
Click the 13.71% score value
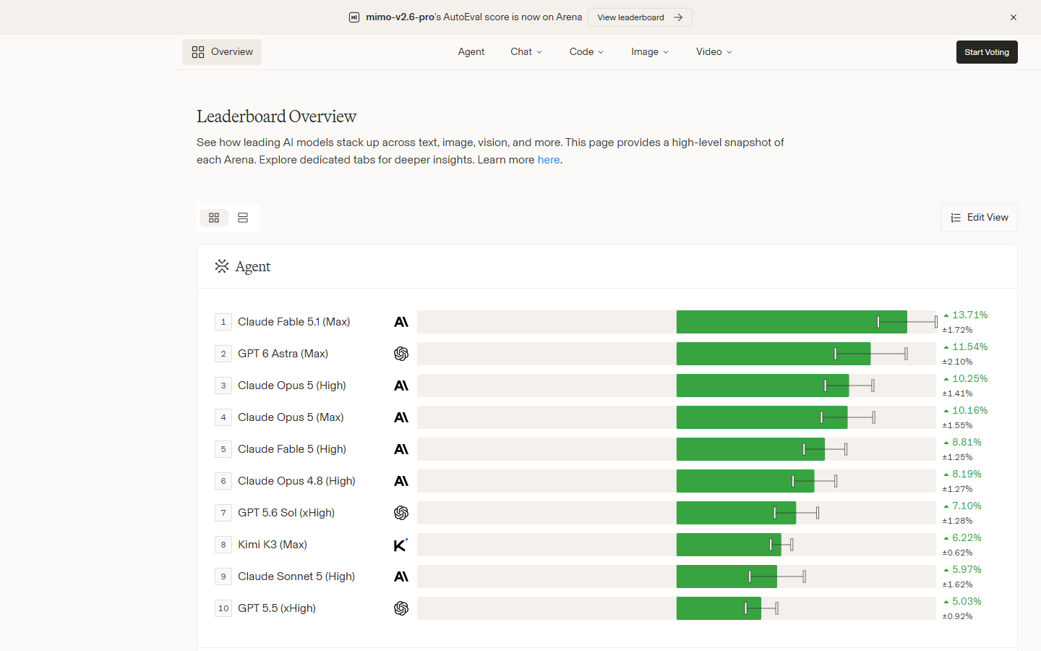(969, 315)
